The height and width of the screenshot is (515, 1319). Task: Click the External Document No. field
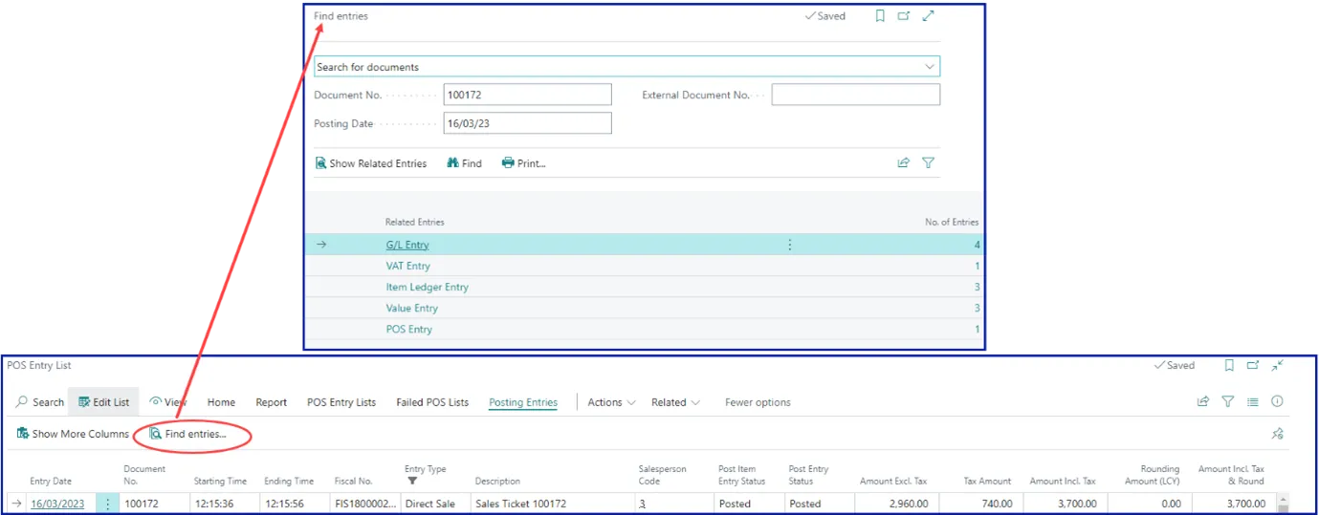pyautogui.click(x=855, y=95)
